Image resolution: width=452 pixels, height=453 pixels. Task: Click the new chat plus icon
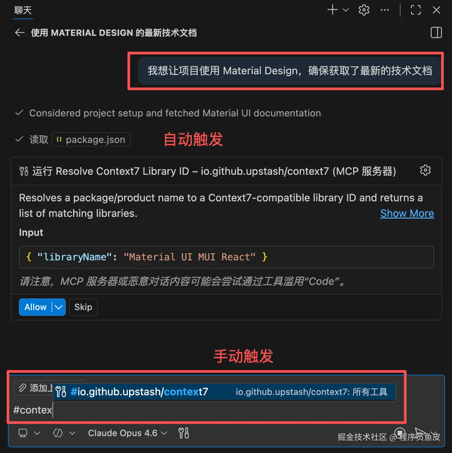pyautogui.click(x=332, y=10)
